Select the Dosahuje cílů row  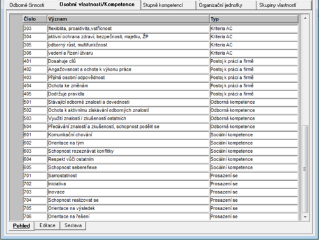click(160, 61)
